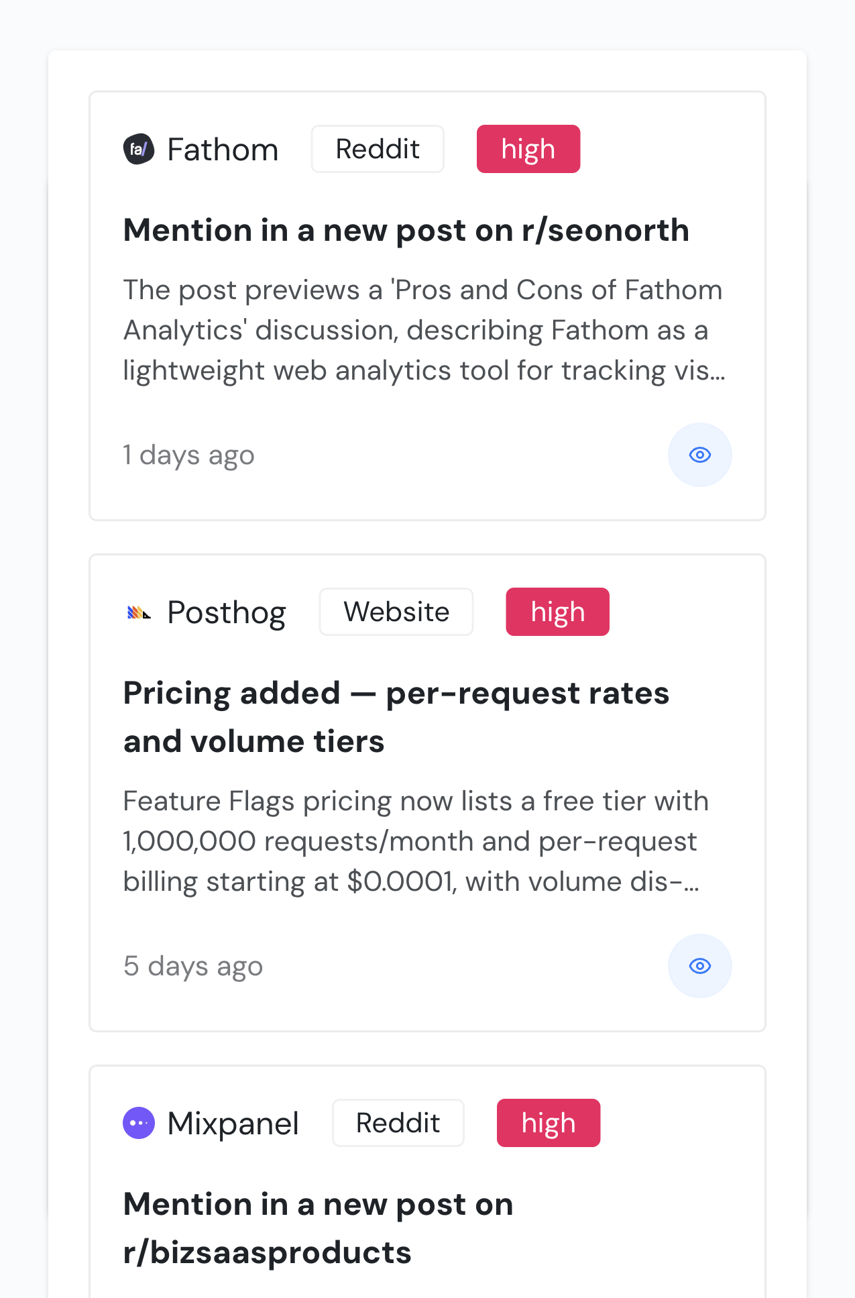Click the Posthog competitor name

click(x=227, y=612)
